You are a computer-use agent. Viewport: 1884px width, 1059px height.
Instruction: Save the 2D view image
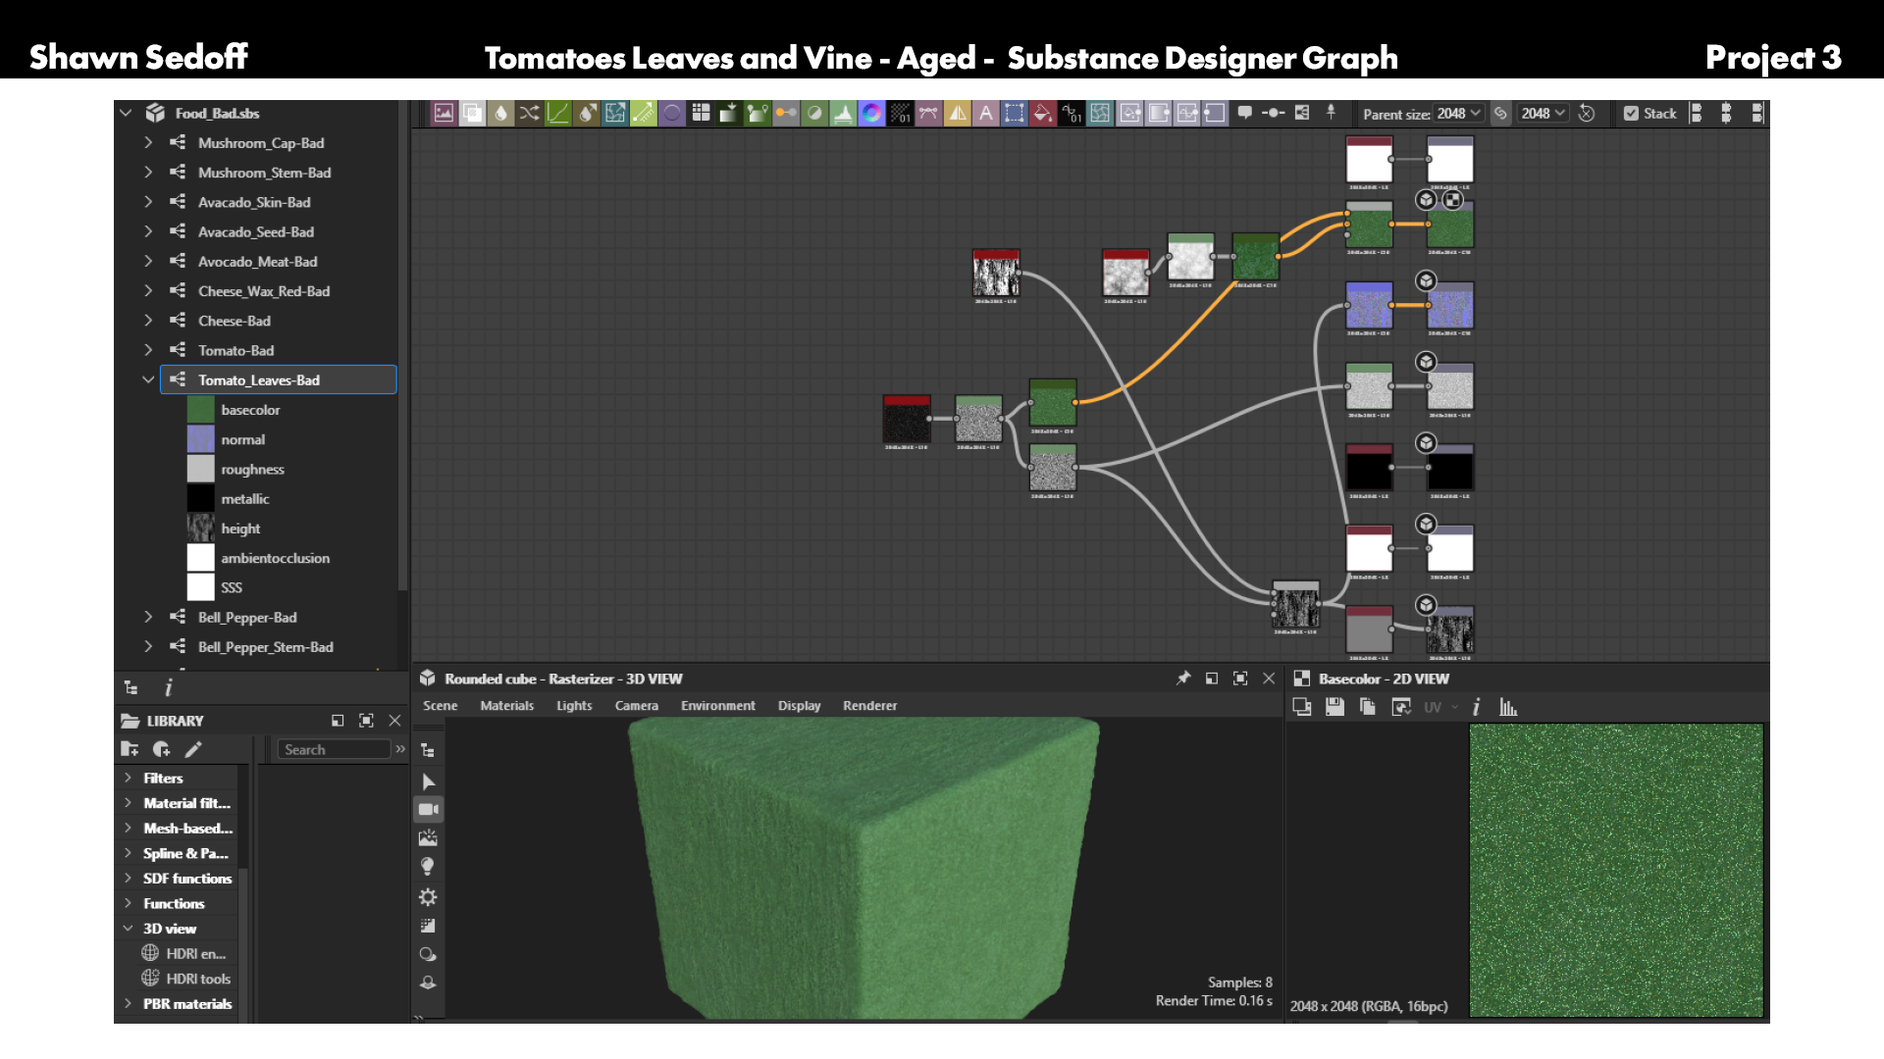click(x=1334, y=706)
